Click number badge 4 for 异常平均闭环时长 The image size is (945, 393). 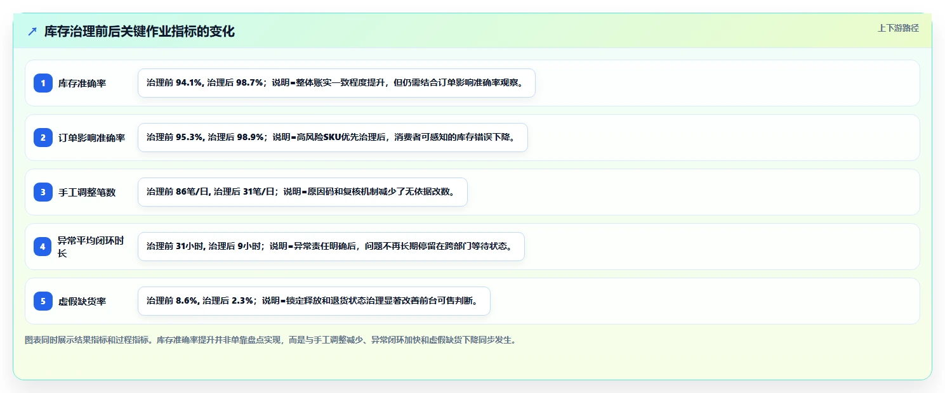pos(43,247)
